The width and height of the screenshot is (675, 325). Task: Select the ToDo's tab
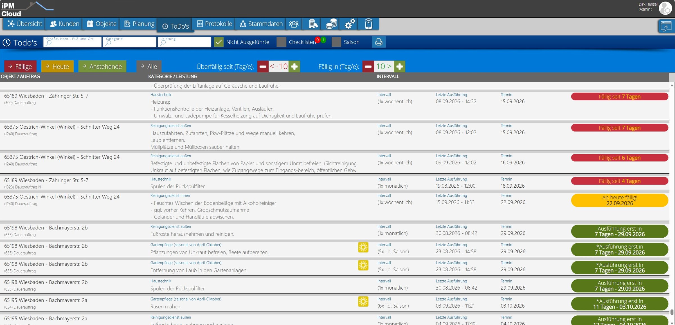click(x=175, y=26)
